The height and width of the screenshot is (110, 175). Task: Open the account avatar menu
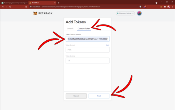[139, 13]
